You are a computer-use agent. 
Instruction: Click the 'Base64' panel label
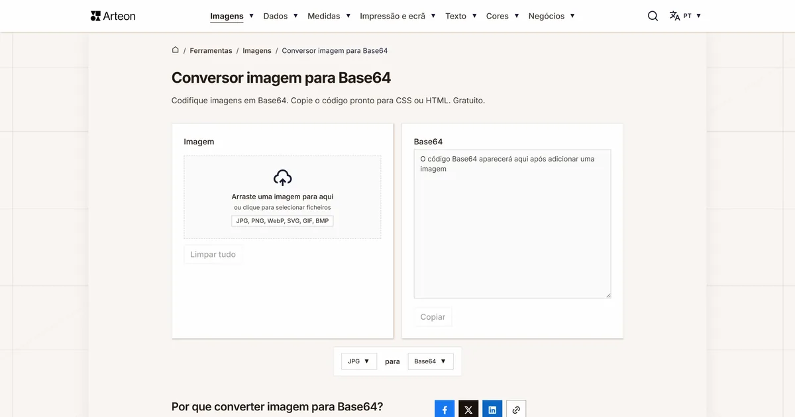coord(428,142)
